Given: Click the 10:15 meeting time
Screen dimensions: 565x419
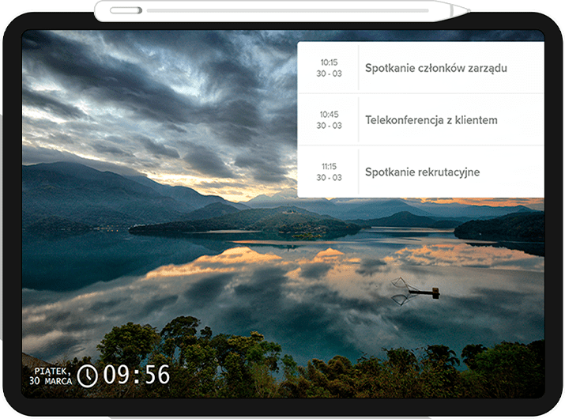Looking at the screenshot, I should [329, 62].
